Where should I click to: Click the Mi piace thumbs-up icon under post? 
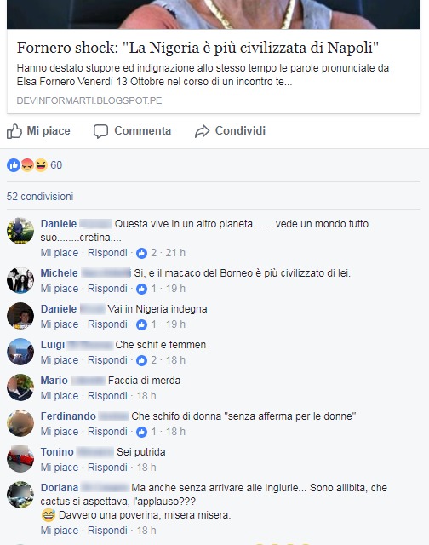14,131
